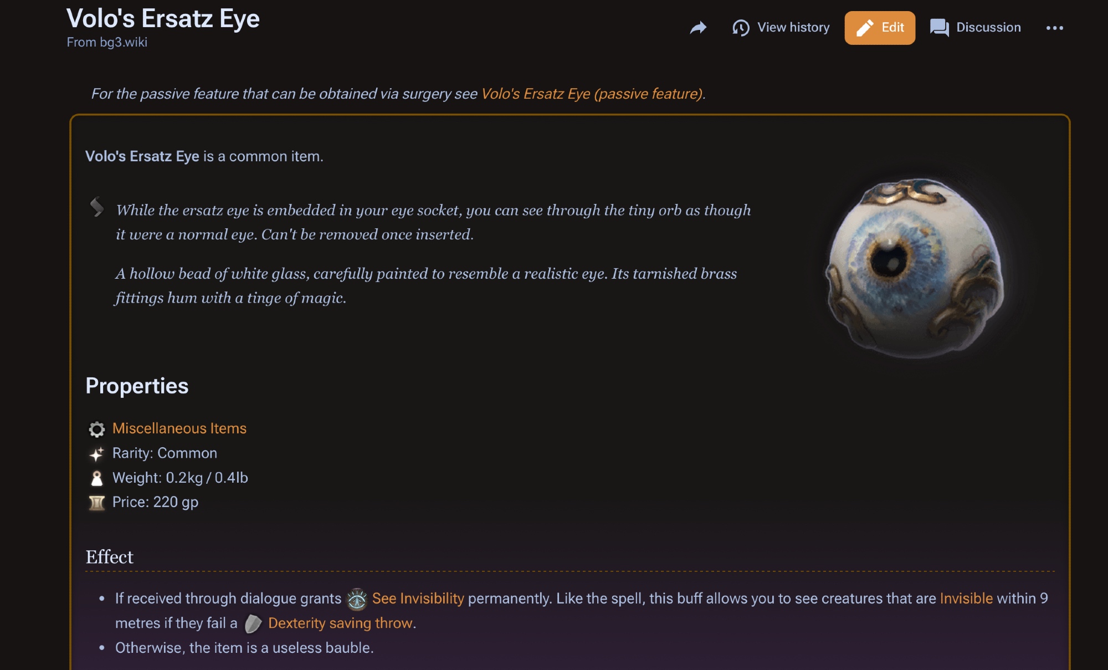Follow Volo's Ersatz Eye (passive feature) link
This screenshot has height=670, width=1108.
pyautogui.click(x=592, y=94)
